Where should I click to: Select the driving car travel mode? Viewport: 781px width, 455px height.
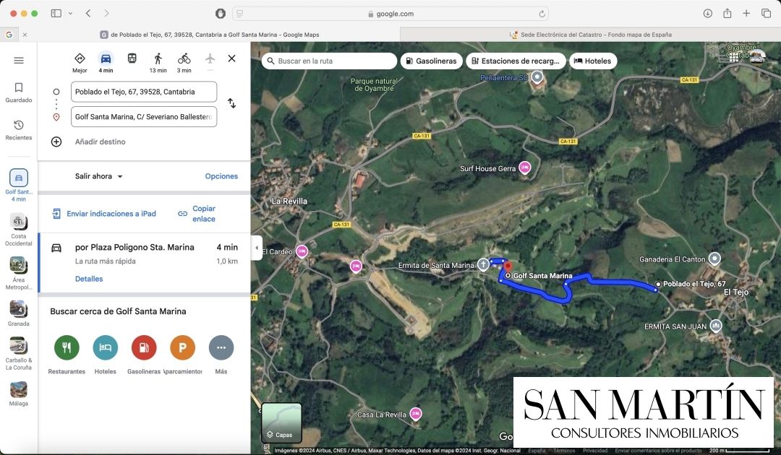coord(106,58)
